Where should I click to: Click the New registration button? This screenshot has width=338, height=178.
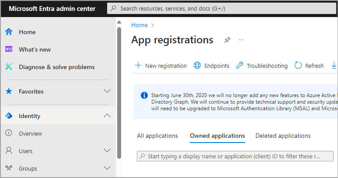coord(160,66)
